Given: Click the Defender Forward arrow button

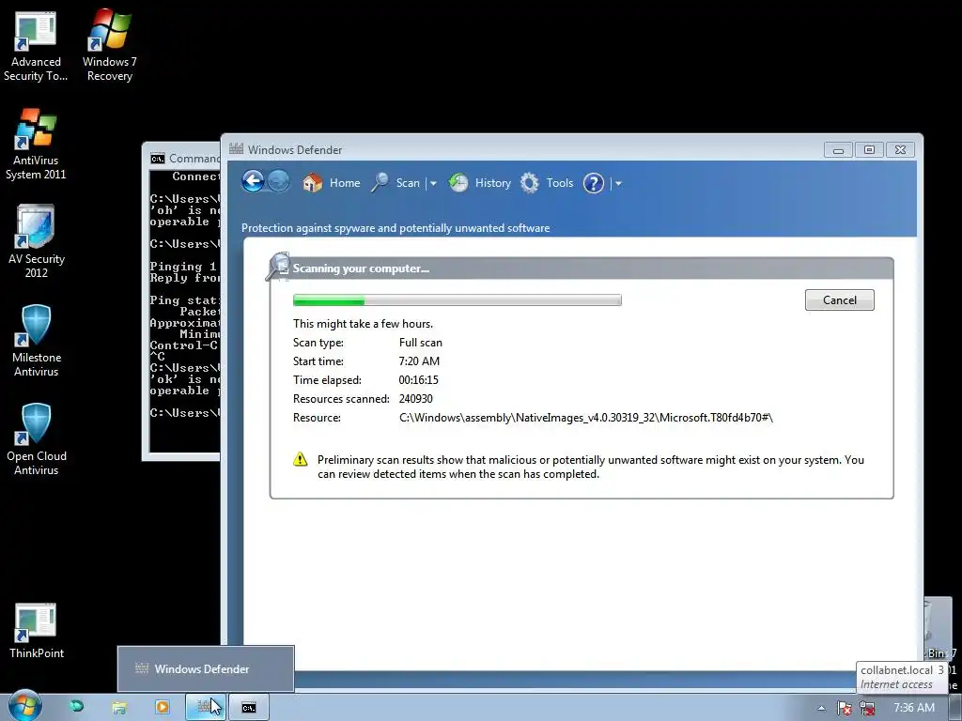Looking at the screenshot, I should 278,181.
